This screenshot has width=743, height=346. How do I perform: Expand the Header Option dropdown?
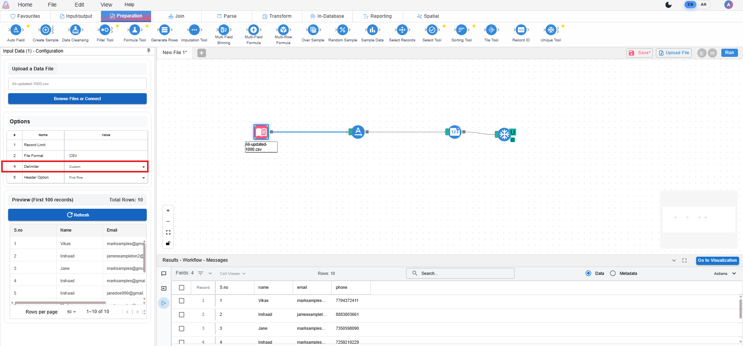pyautogui.click(x=106, y=178)
